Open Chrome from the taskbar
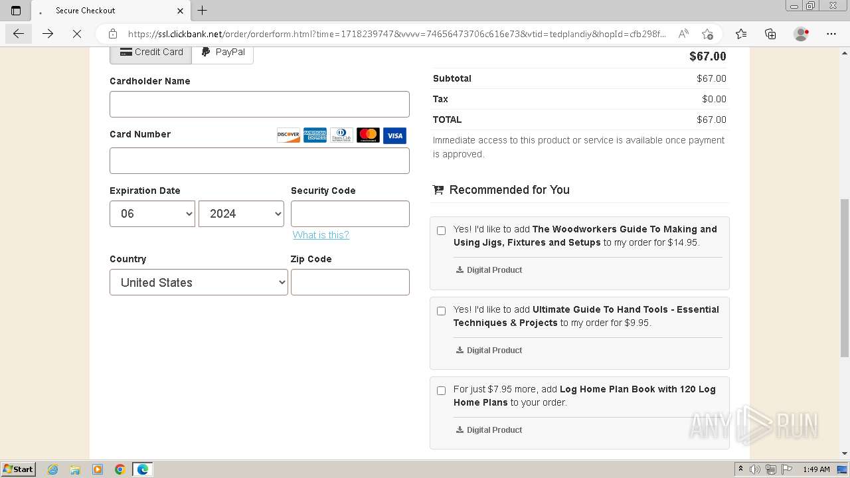Viewport: 850px width, 478px height. [120, 469]
